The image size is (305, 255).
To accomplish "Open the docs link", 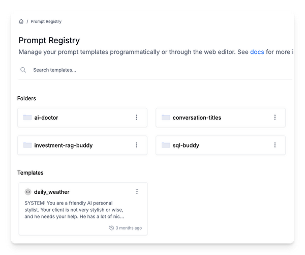I will click(257, 52).
